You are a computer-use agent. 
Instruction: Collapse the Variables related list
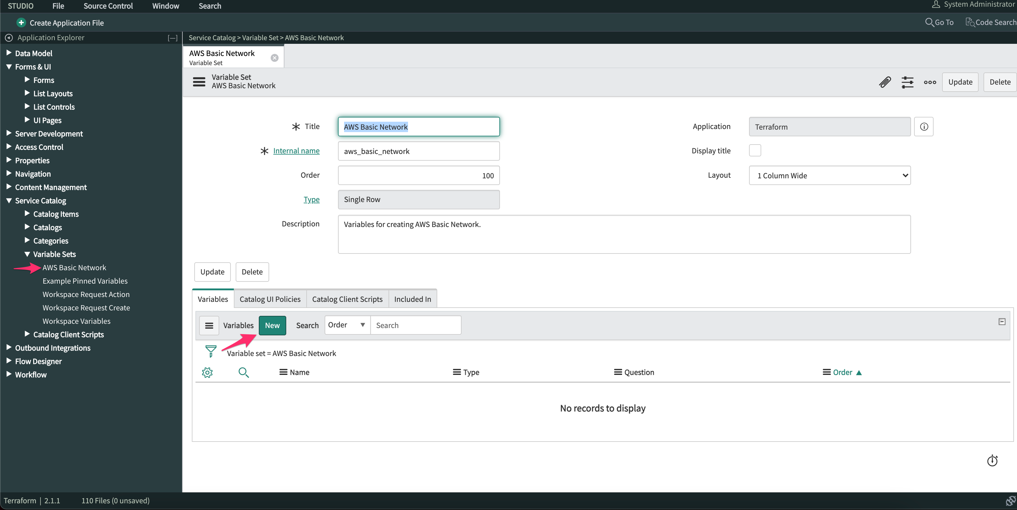point(1001,322)
